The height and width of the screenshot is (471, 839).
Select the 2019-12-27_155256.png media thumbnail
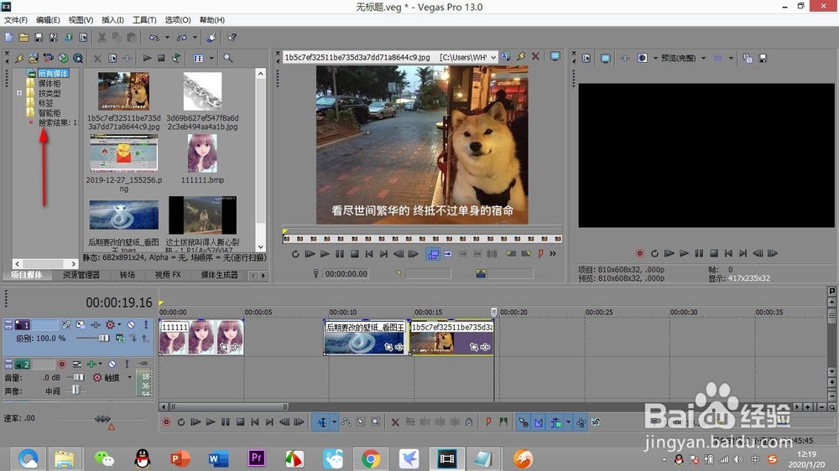[x=123, y=153]
